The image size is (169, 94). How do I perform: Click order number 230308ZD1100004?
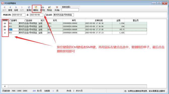(x=74, y=26)
